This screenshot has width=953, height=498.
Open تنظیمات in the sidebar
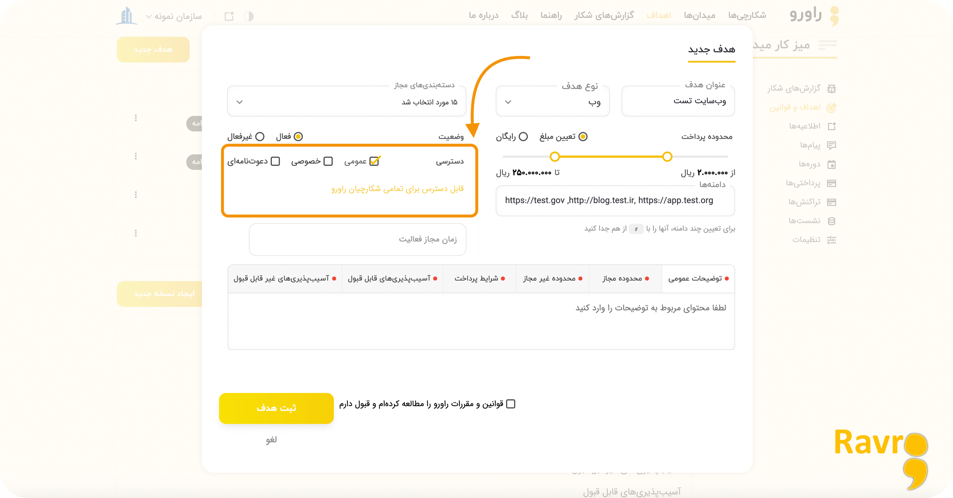806,240
